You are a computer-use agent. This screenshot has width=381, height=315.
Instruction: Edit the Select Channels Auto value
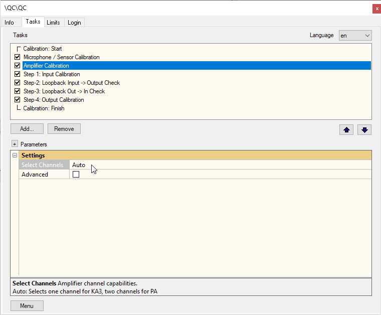221,165
